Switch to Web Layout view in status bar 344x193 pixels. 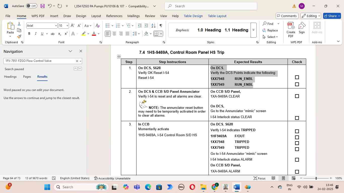coord(293,178)
